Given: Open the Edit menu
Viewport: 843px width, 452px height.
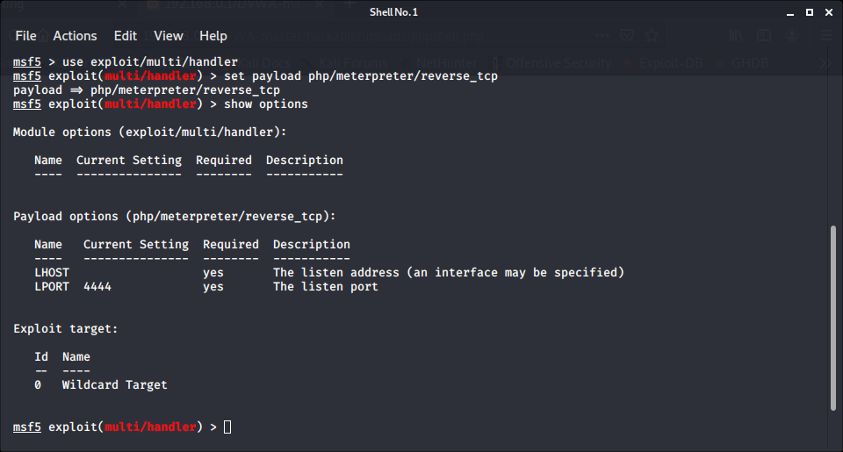Looking at the screenshot, I should 126,36.
